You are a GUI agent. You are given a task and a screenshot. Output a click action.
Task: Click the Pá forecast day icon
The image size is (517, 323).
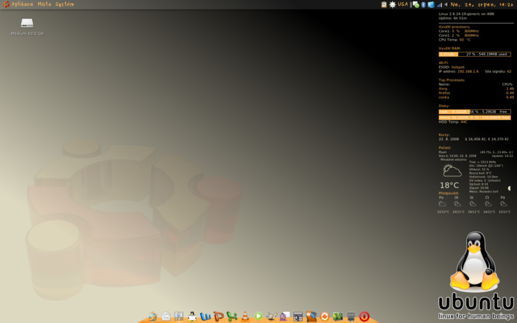(503, 204)
